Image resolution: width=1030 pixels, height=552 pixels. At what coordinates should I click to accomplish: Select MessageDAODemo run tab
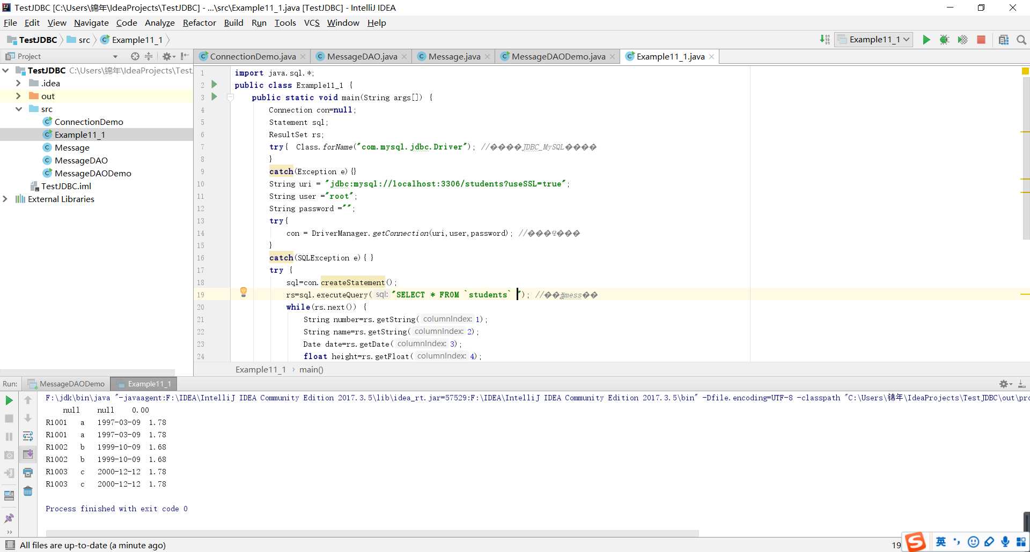tap(66, 384)
